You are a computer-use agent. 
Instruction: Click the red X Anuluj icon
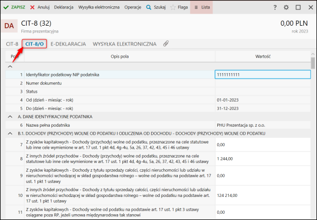33,7
